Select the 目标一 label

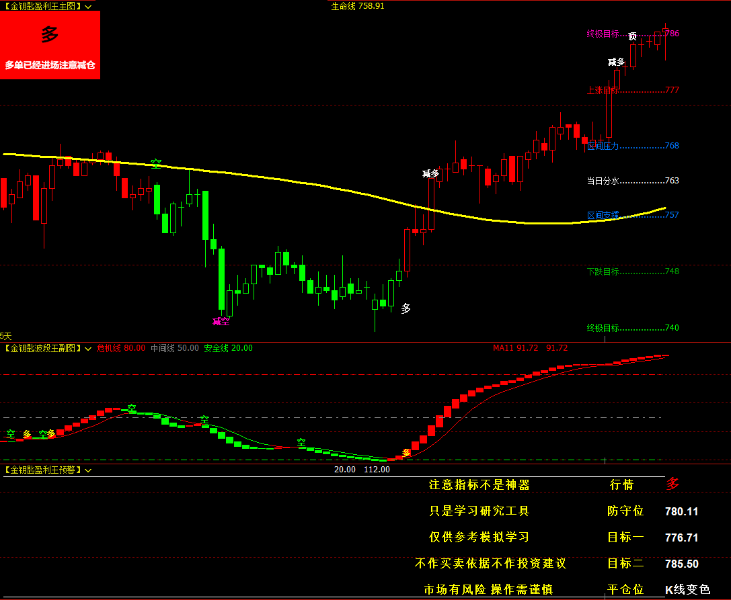[625, 537]
